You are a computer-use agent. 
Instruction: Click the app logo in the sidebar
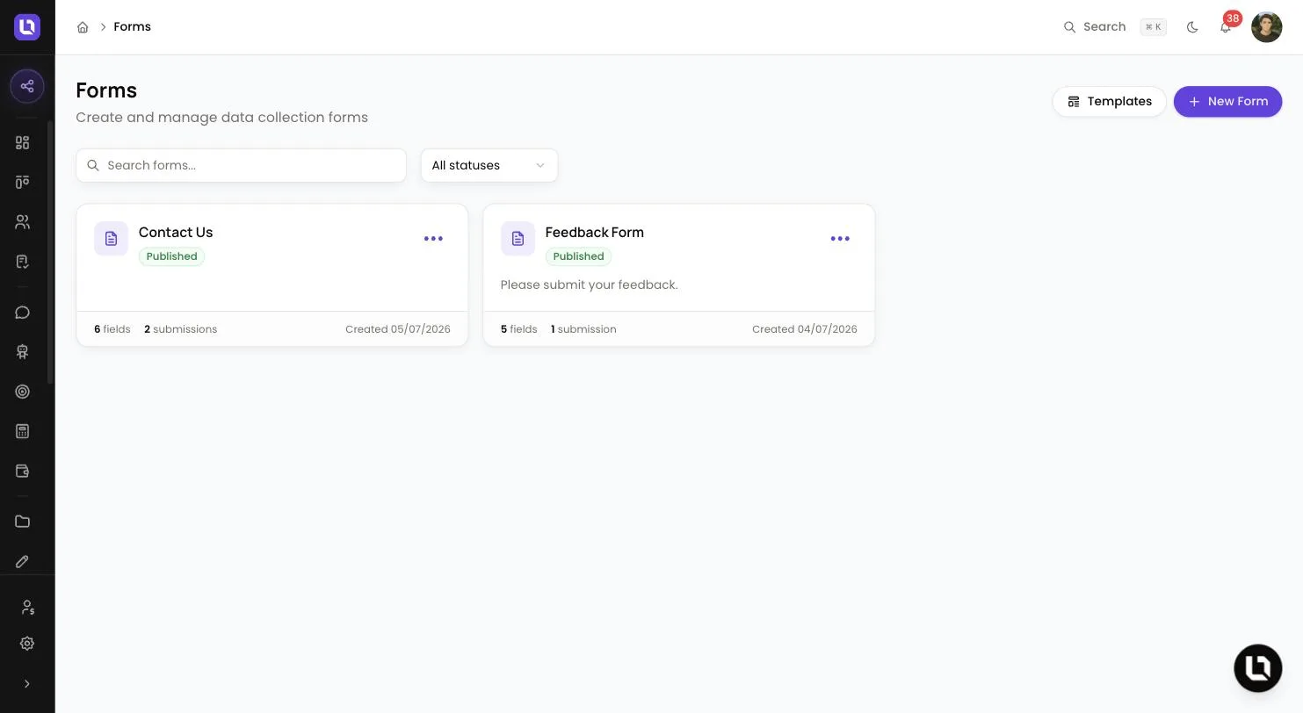27,27
